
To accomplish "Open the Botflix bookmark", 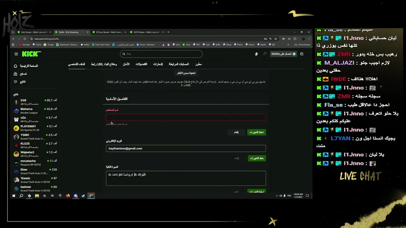I will pos(85,45).
